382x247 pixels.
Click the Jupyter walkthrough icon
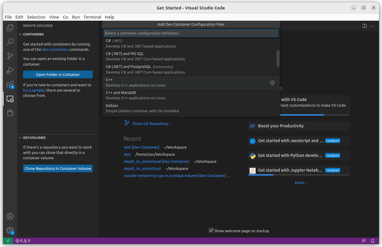pyautogui.click(x=253, y=170)
